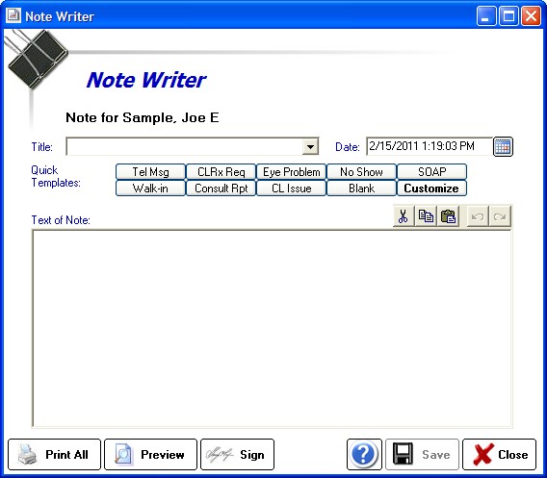Screen dimensions: 547x478
Task: Select the Eye Problem template
Action: coord(291,172)
